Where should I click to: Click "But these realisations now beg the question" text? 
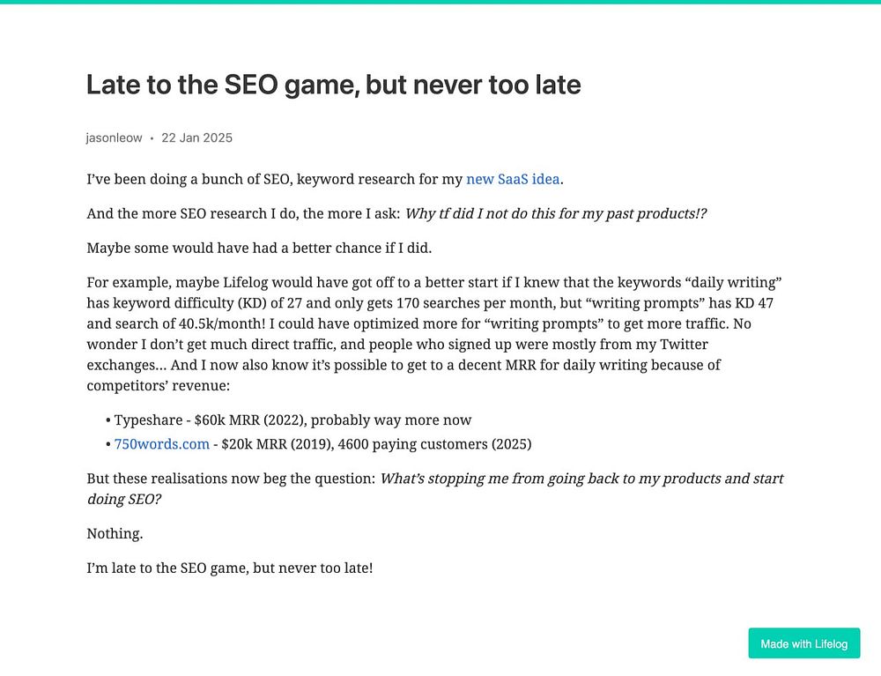231,479
